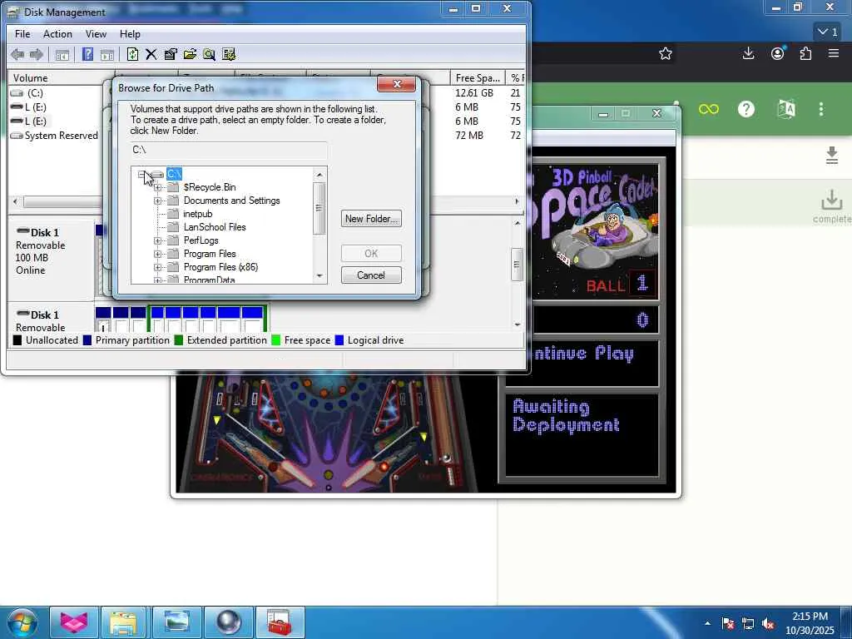Viewport: 852px width, 639px height.
Task: Select the inetpub folder in the tree
Action: pos(198,214)
